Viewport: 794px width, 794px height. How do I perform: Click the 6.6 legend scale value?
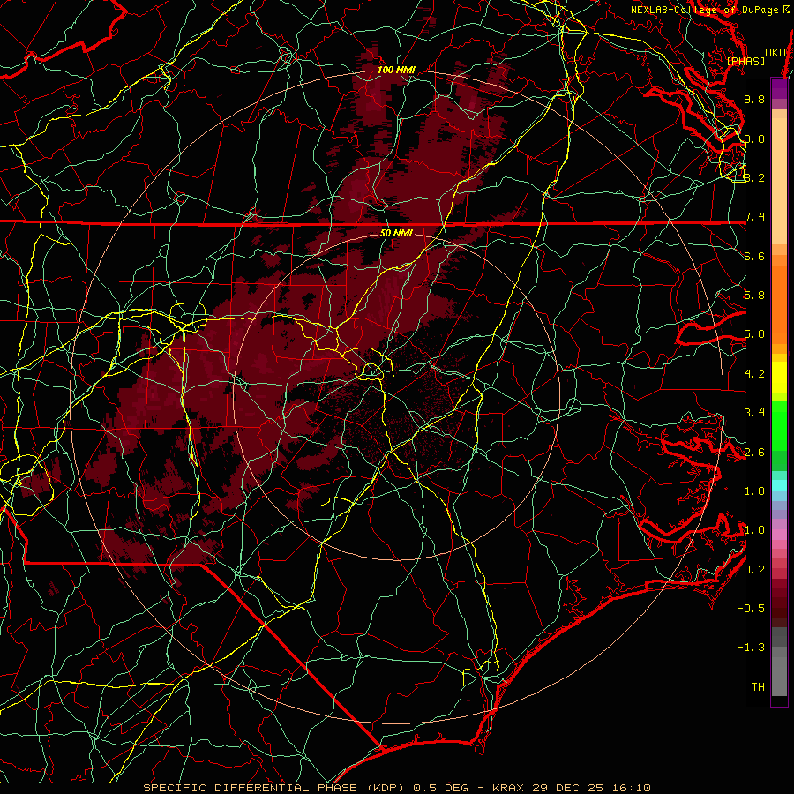click(x=754, y=256)
